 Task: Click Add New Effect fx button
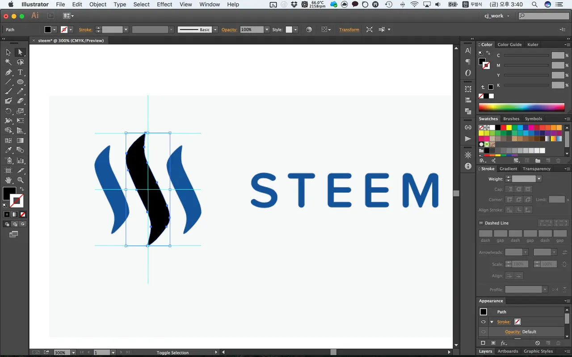click(504, 343)
